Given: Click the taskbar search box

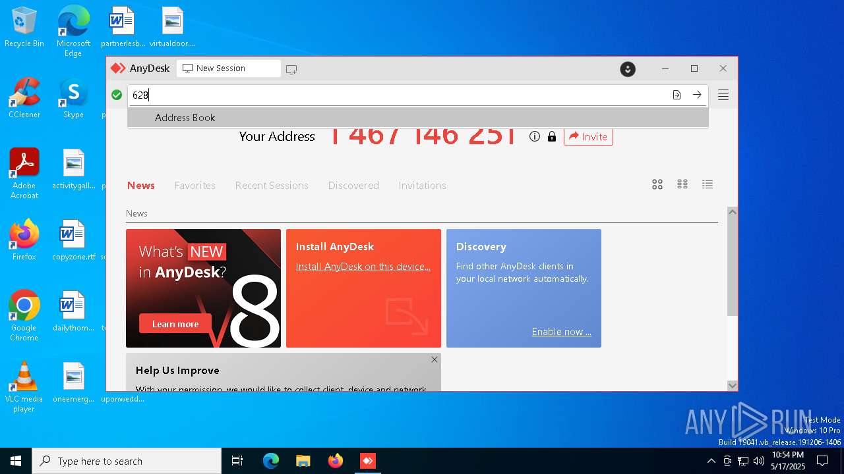Looking at the screenshot, I should pyautogui.click(x=127, y=461).
